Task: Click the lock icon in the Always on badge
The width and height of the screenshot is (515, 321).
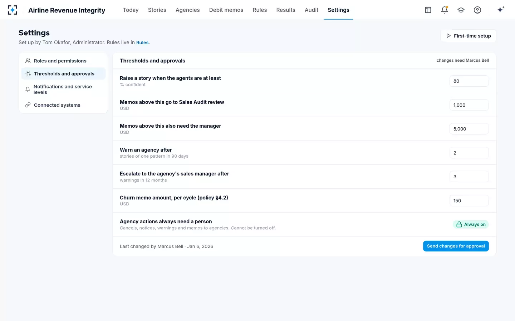Action: coord(459,224)
